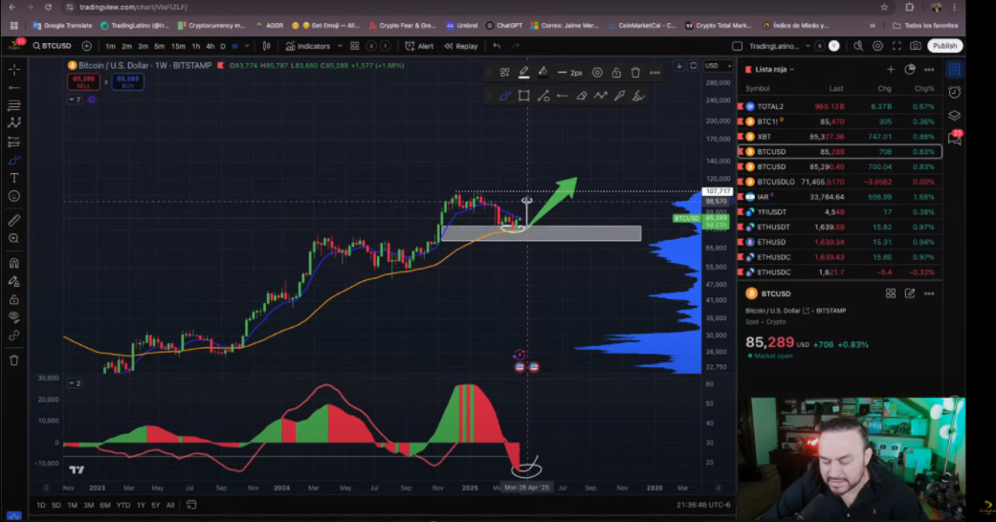The height and width of the screenshot is (522, 996).
Task: Click the blue BUY price button
Action: 127,82
